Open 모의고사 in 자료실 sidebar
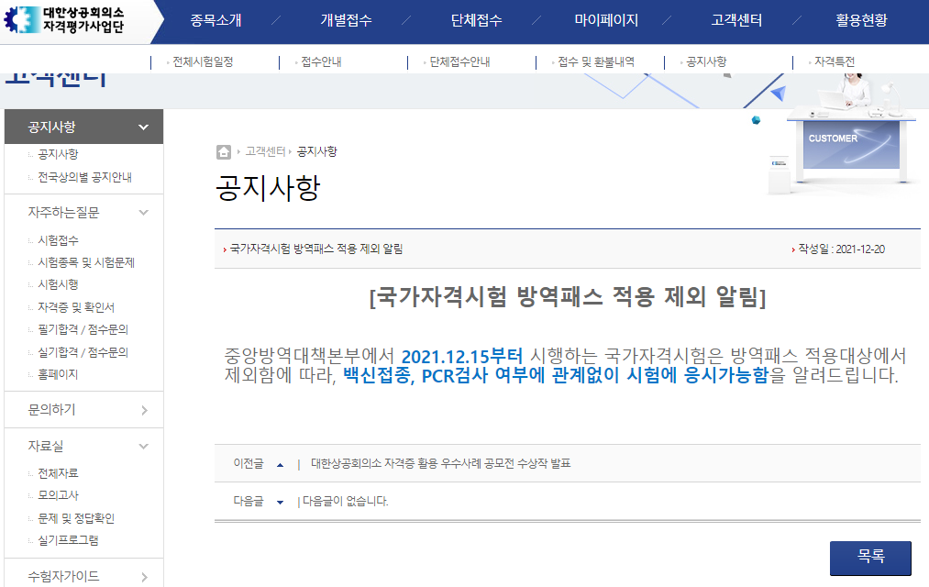929x587 pixels. tap(58, 495)
